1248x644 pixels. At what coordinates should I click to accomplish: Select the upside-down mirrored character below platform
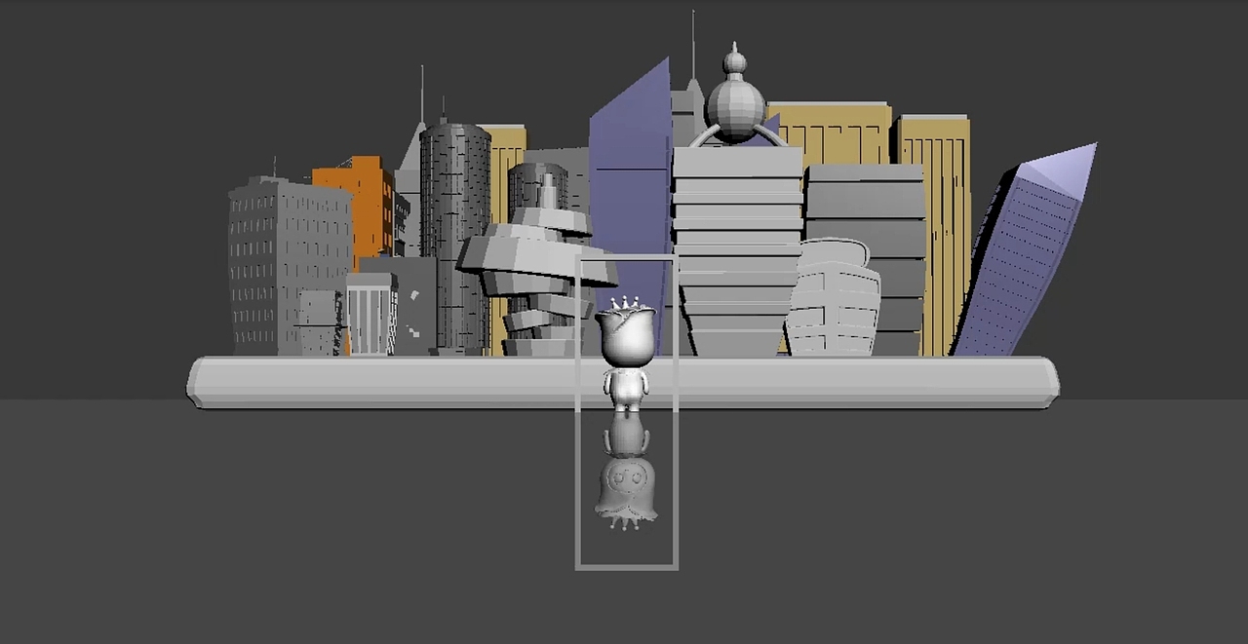[625, 471]
